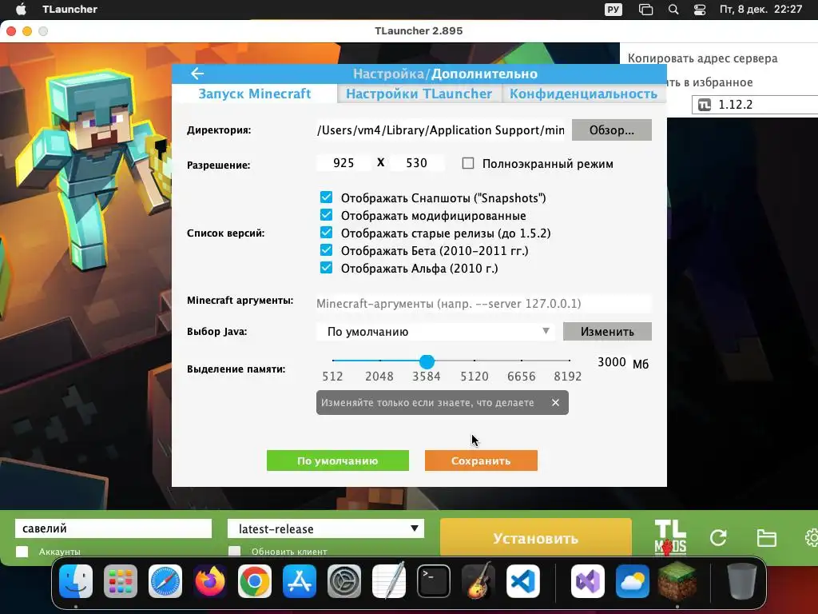
Task: Open Control Center in menu bar
Action: pos(700,10)
